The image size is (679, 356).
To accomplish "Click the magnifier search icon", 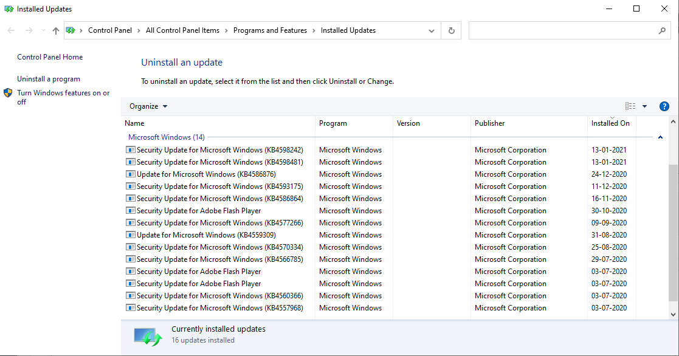I will pyautogui.click(x=662, y=31).
